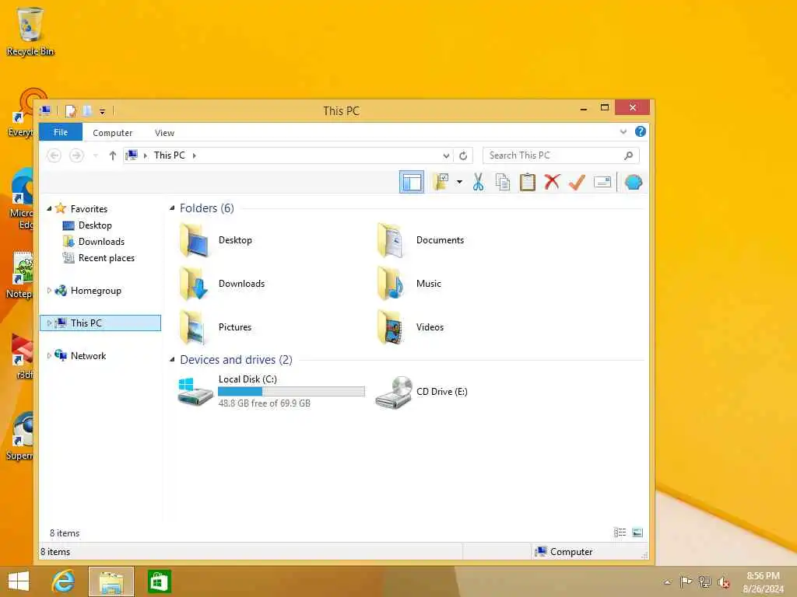Open the File ribbon tab
Image resolution: width=797 pixels, height=597 pixels.
coord(61,132)
